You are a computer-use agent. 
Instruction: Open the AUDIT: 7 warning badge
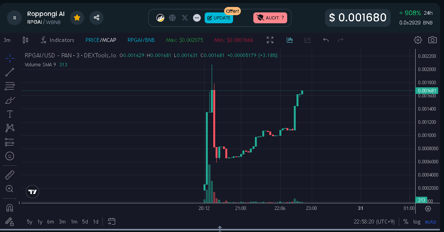pyautogui.click(x=270, y=18)
